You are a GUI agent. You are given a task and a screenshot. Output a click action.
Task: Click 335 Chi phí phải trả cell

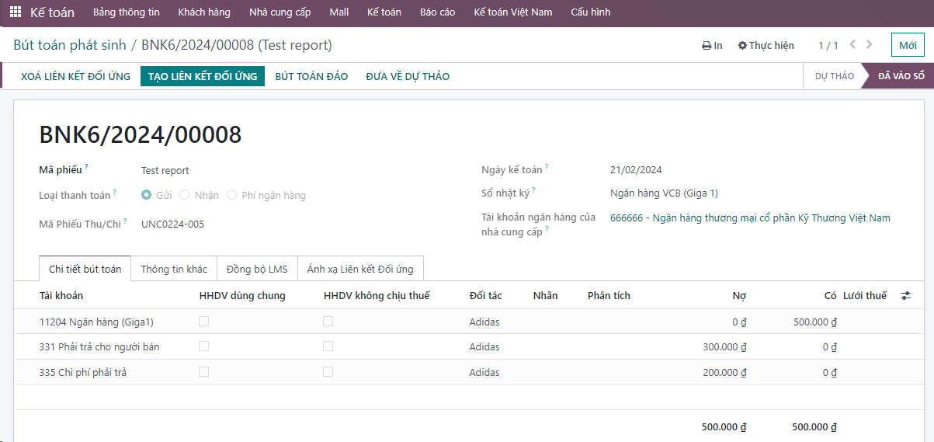[x=83, y=372]
